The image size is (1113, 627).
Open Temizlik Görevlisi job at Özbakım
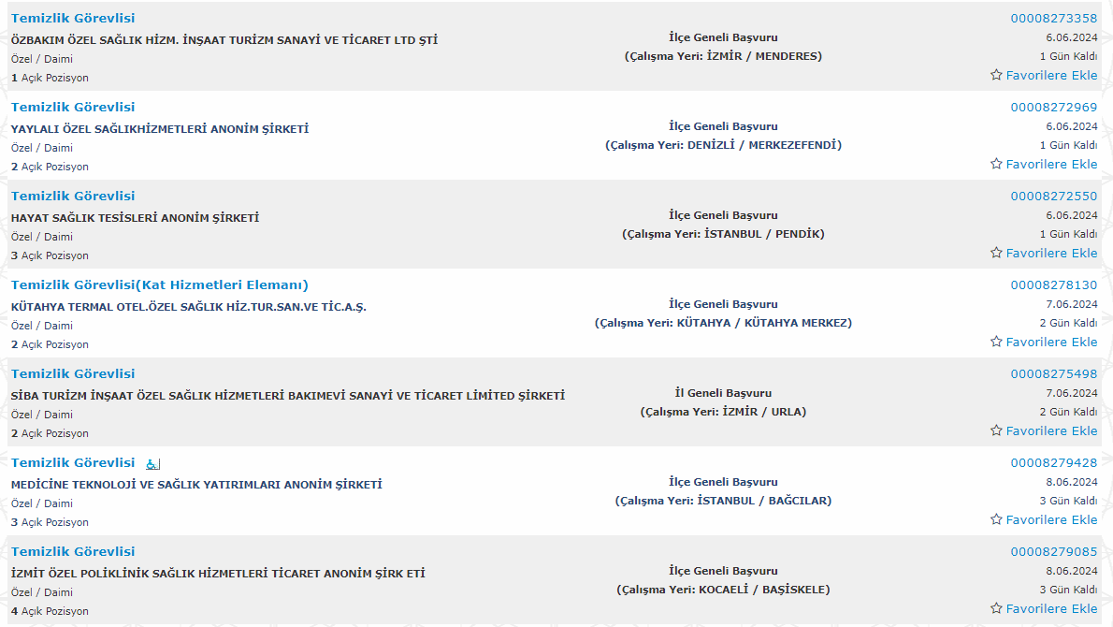(72, 19)
